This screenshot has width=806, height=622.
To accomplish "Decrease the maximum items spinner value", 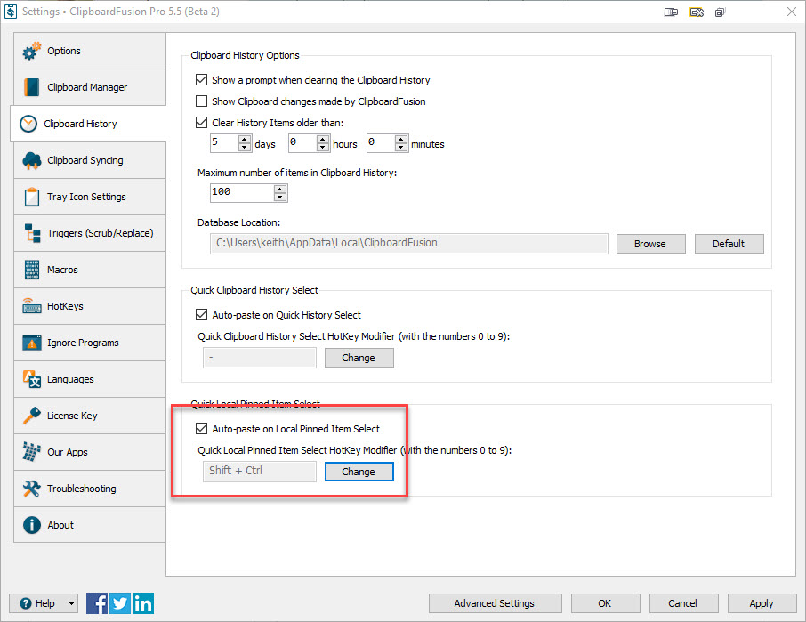I will point(280,197).
